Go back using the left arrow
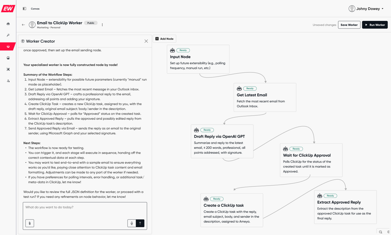 pos(23,25)
